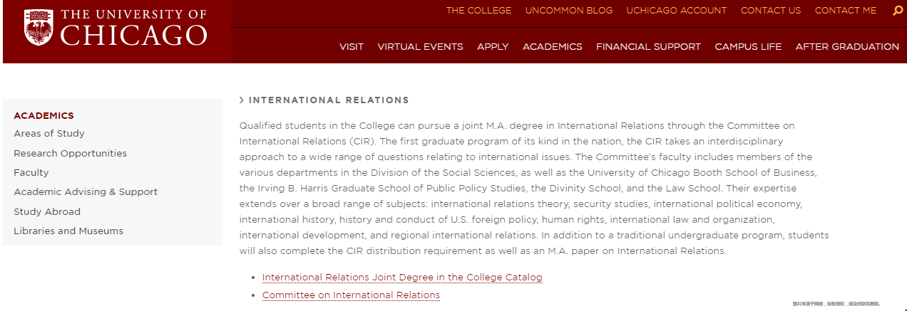907x311 pixels.
Task: Click the search magnifier icon
Action: click(897, 11)
